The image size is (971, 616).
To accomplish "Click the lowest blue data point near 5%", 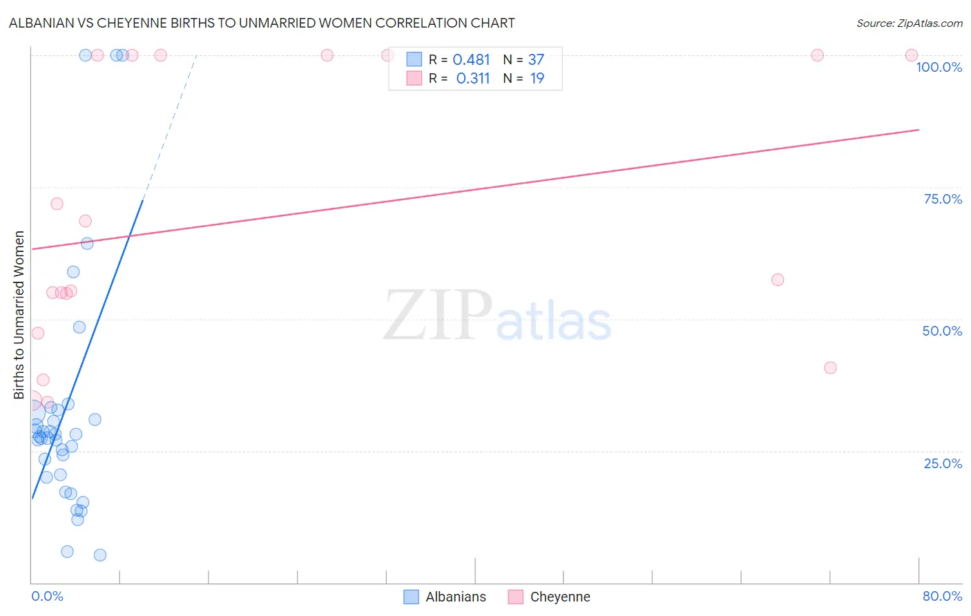I will click(x=100, y=555).
